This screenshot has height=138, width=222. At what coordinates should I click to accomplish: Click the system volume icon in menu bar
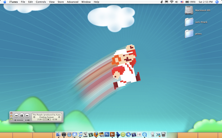coord(176,2)
